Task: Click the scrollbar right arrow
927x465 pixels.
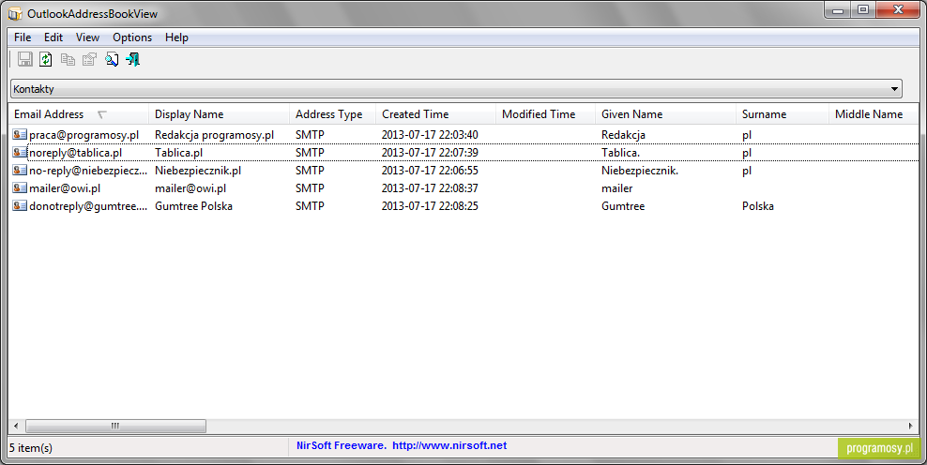Action: click(x=910, y=426)
